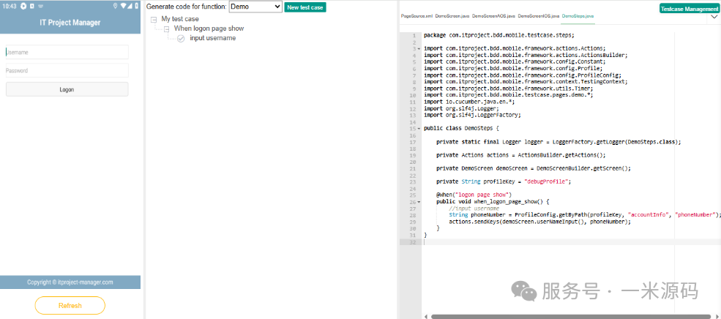
Task: Collapse the My test case tree node
Action: point(154,19)
